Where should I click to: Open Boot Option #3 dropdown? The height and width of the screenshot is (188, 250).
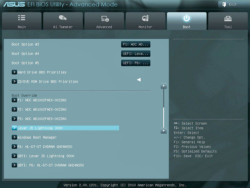point(136,44)
